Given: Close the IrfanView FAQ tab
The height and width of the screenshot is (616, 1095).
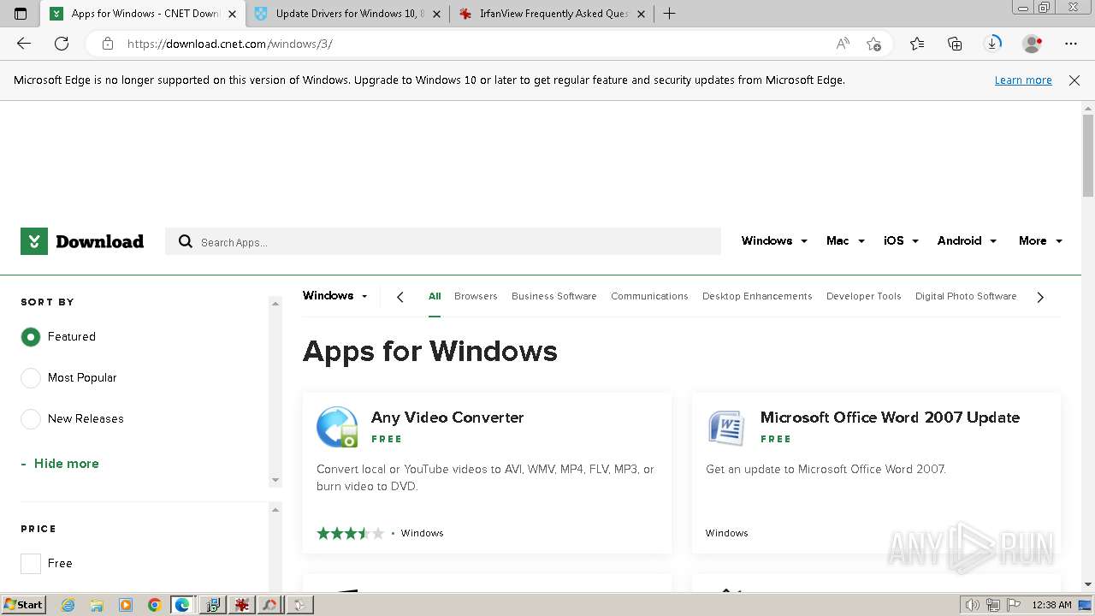Looking at the screenshot, I should [x=641, y=14].
